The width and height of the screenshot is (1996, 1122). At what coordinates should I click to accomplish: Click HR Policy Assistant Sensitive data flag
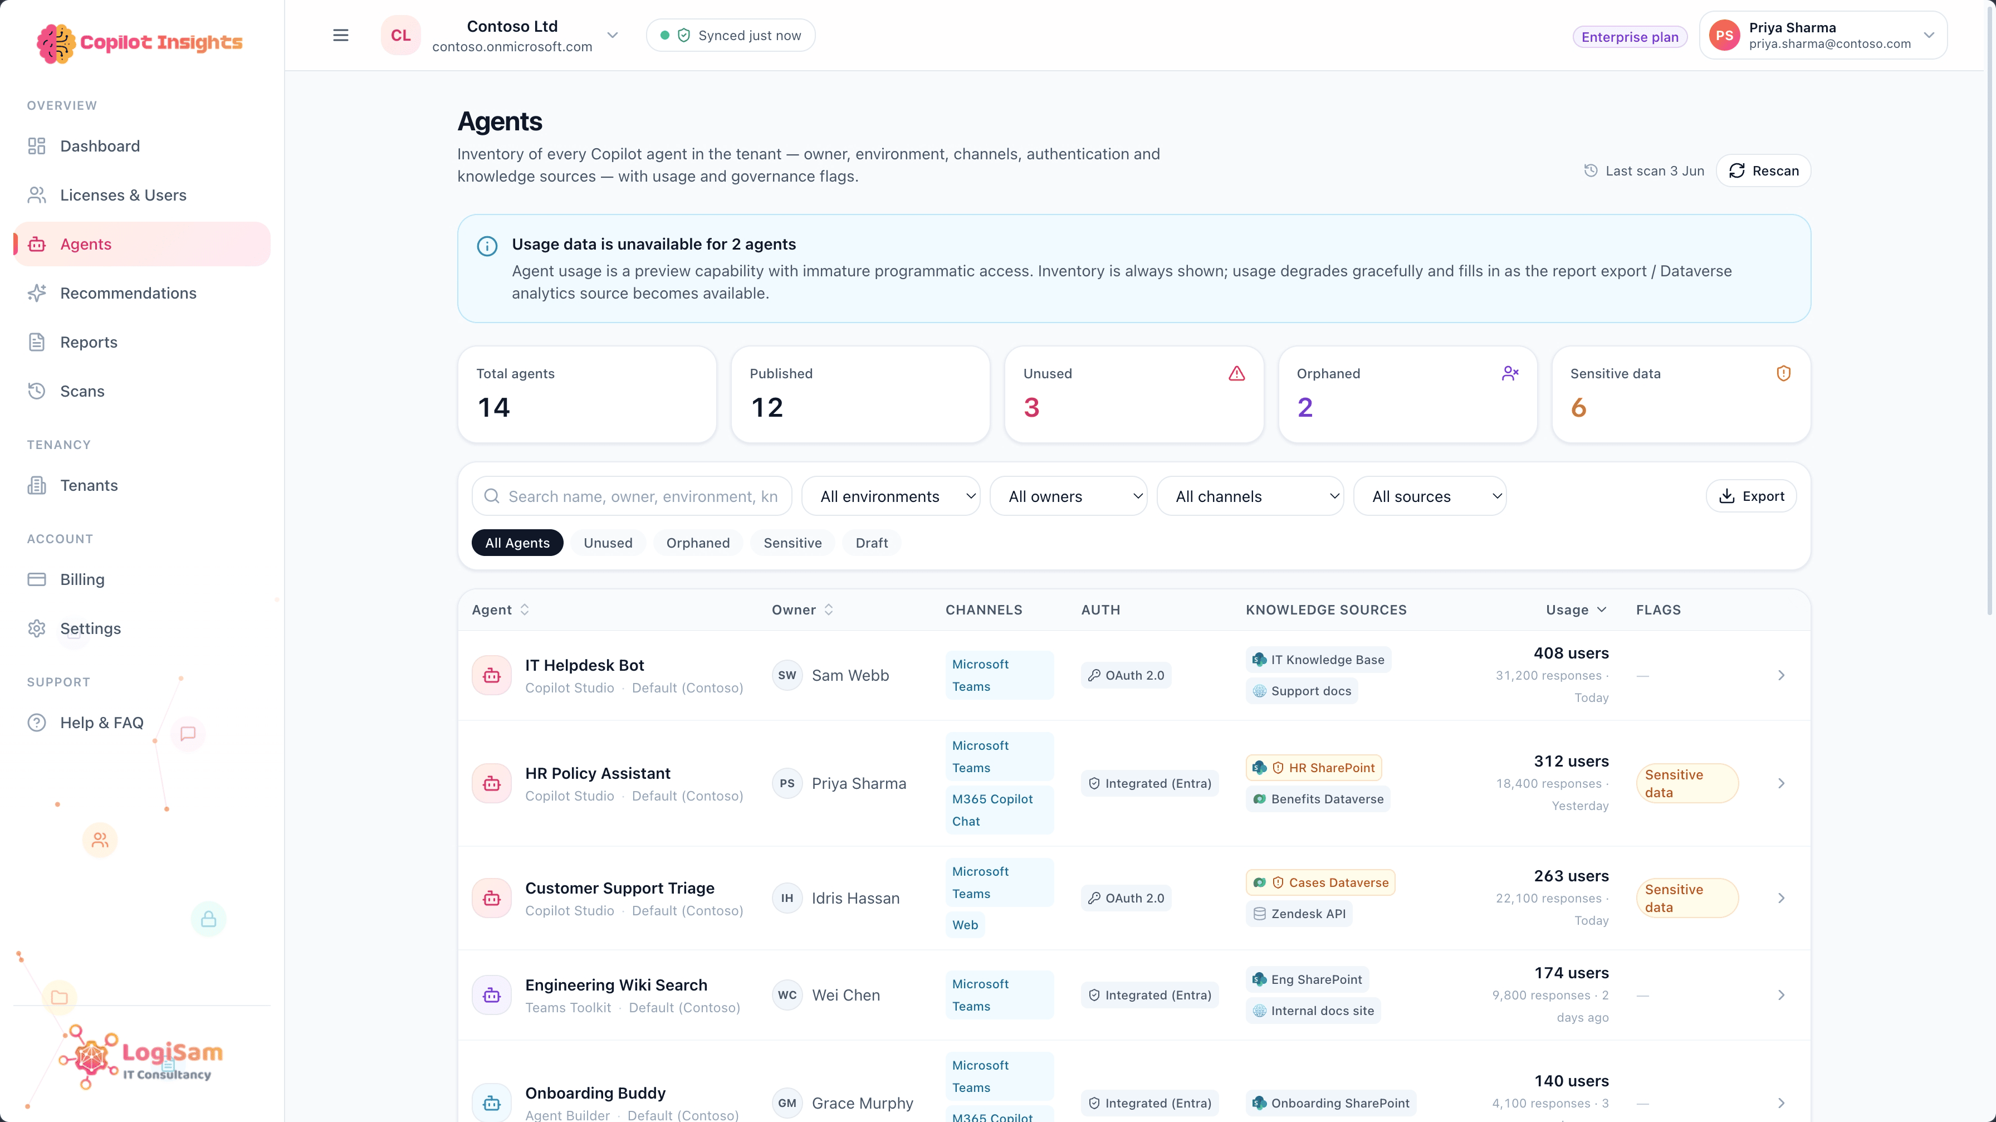pyautogui.click(x=1687, y=783)
